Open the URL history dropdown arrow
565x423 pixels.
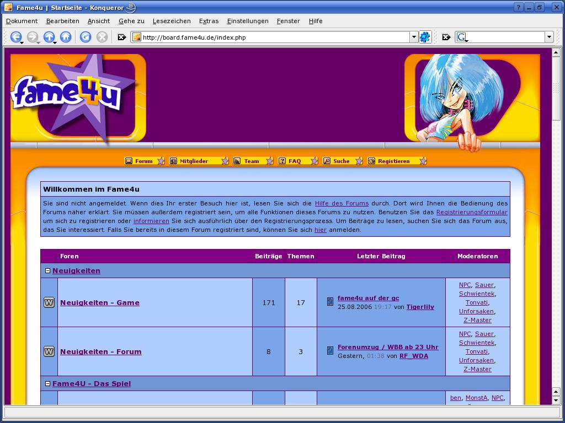(414, 37)
